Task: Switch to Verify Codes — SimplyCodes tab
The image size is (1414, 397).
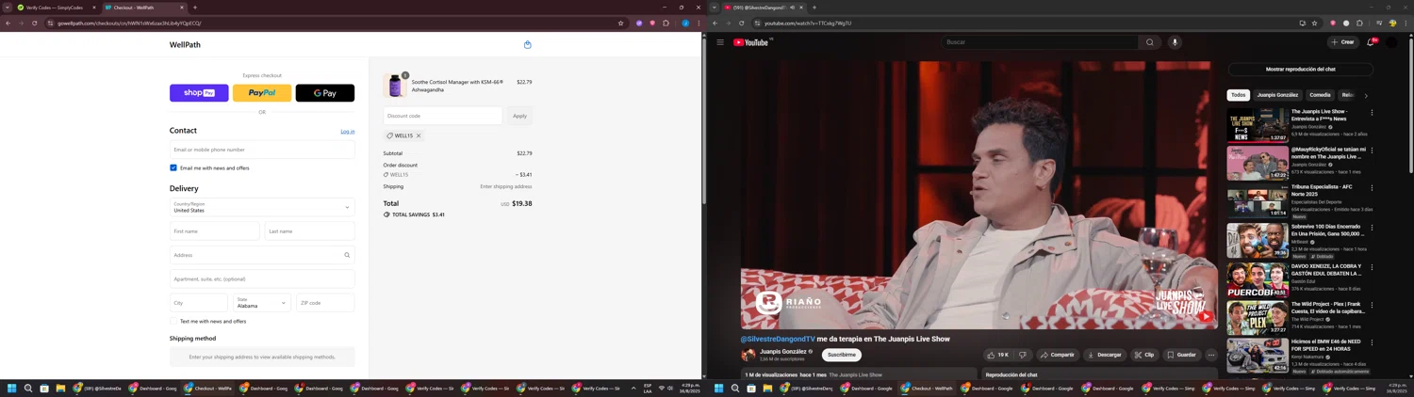Action: click(56, 8)
